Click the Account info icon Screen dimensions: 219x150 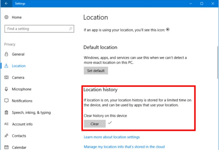(x=6, y=124)
